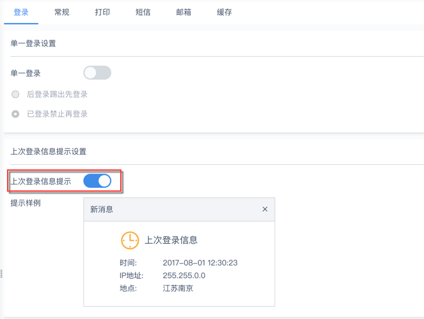This screenshot has height=319, width=424.
Task: Click the login time 2017-08-01 12:30:23
Action: [x=200, y=263]
